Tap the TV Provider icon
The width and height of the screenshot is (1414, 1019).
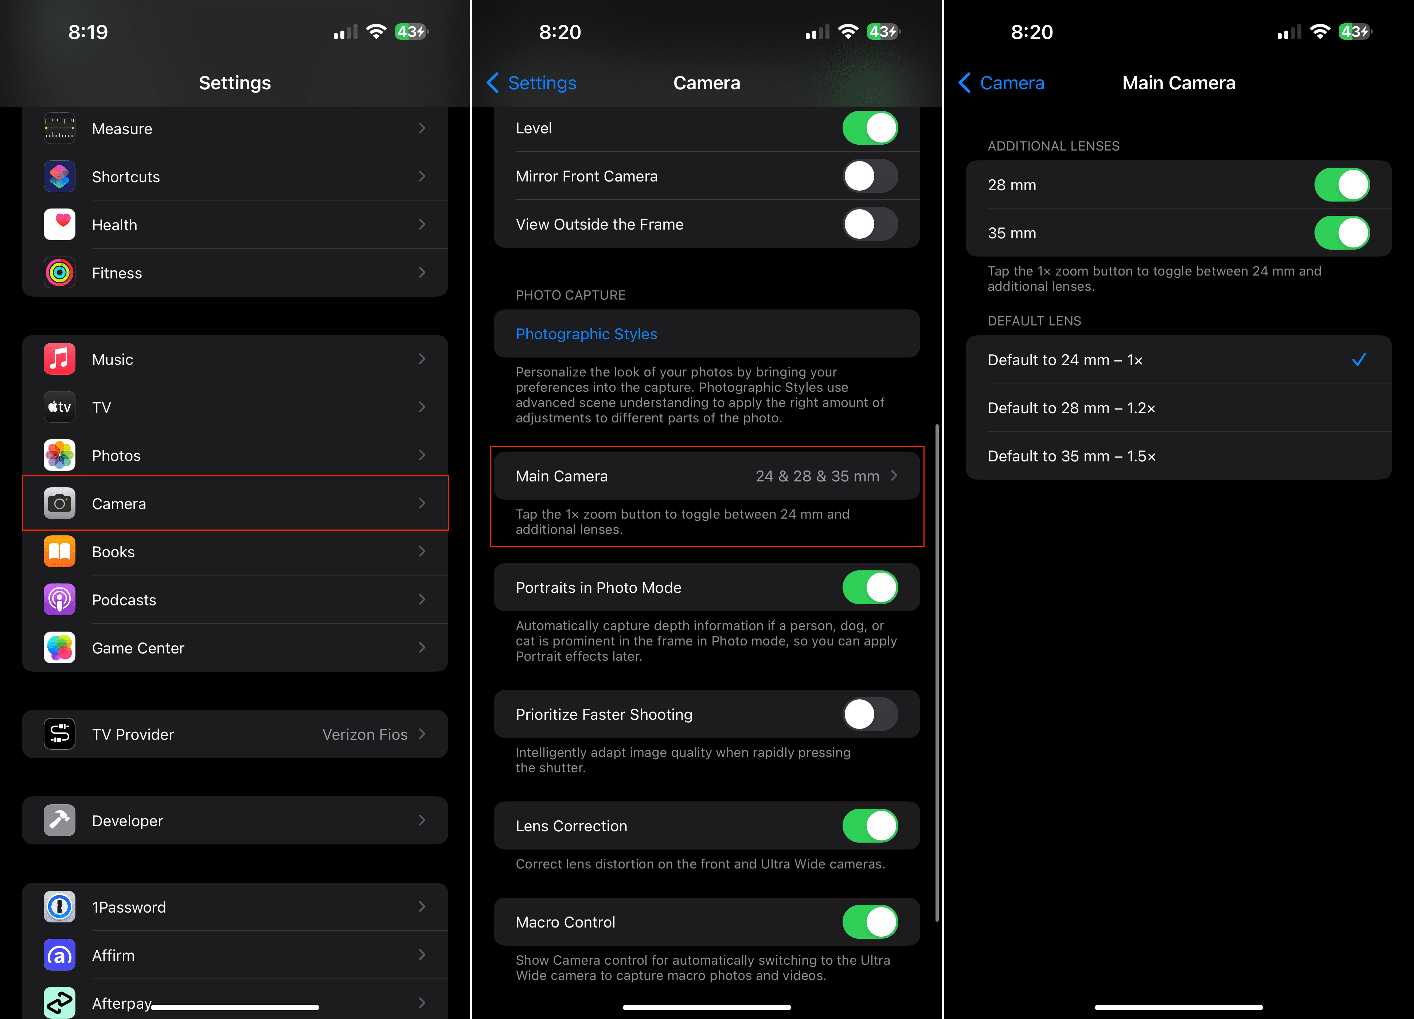pos(59,734)
